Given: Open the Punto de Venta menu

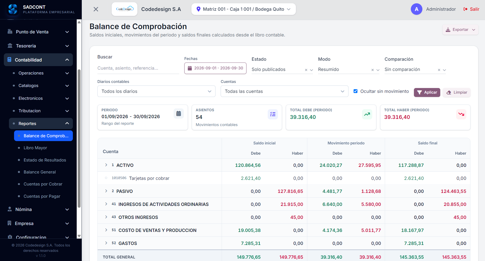Looking at the screenshot, I should click(x=38, y=32).
